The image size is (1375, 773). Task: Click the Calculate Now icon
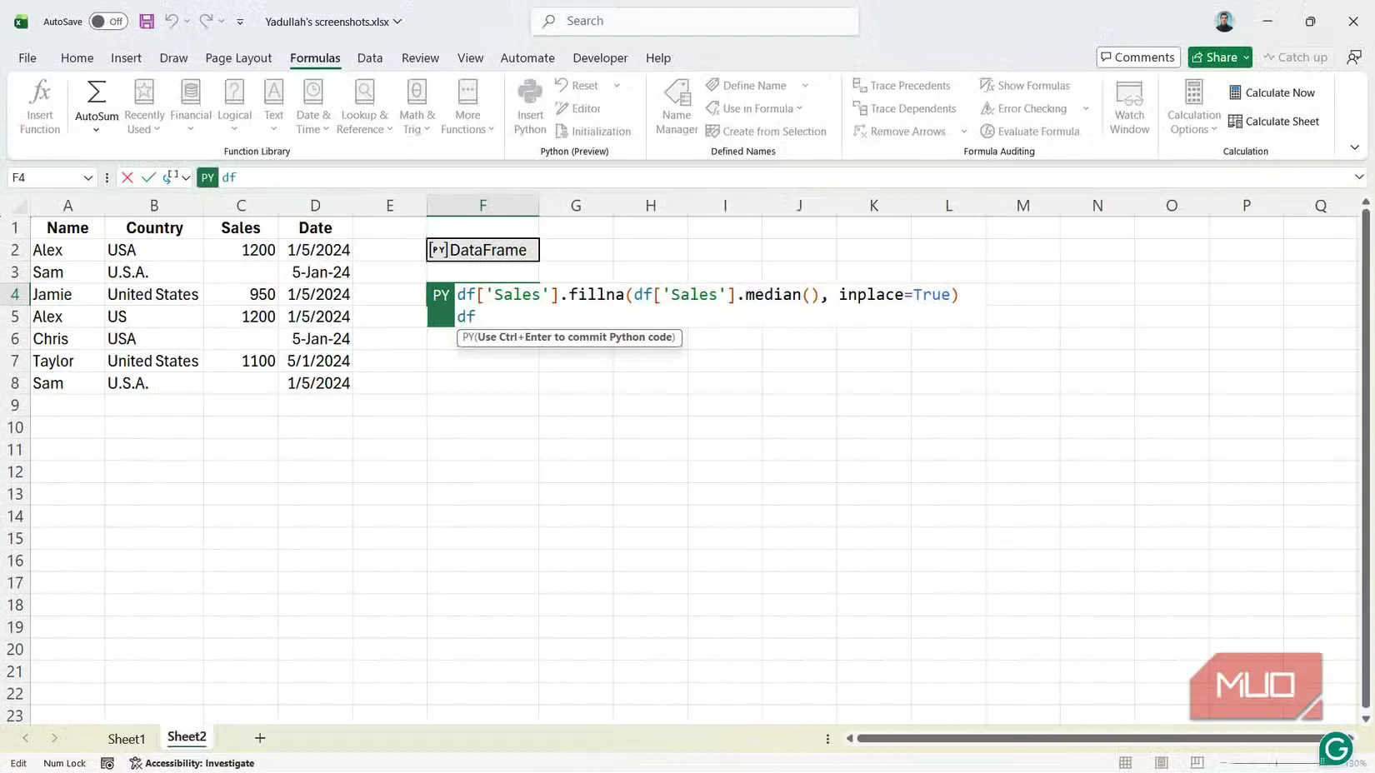coord(1272,92)
